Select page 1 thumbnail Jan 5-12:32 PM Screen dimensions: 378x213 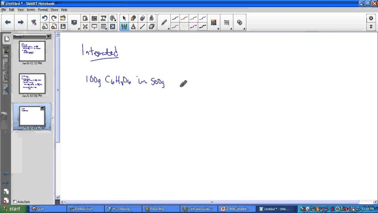point(32,51)
